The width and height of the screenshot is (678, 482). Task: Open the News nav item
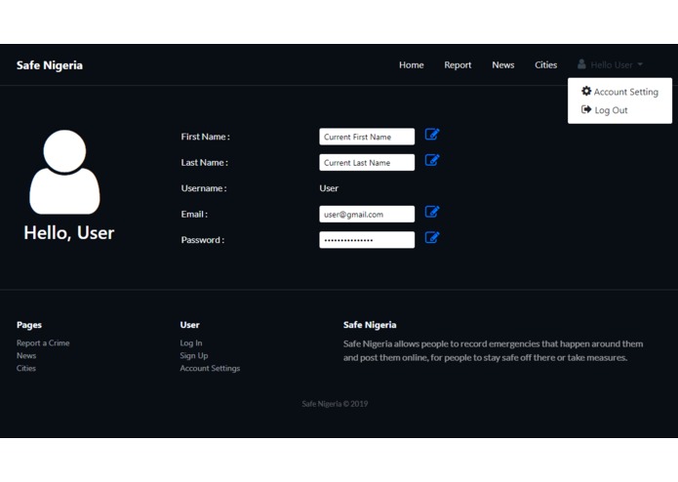(x=502, y=64)
